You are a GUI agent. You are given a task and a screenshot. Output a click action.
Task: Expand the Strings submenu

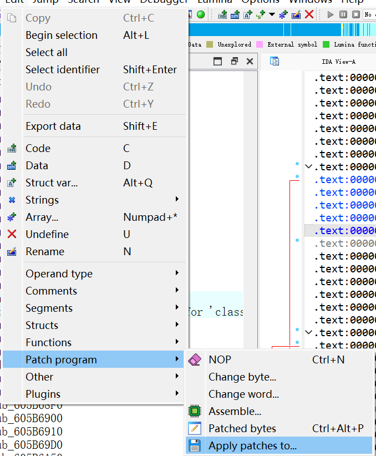94,200
